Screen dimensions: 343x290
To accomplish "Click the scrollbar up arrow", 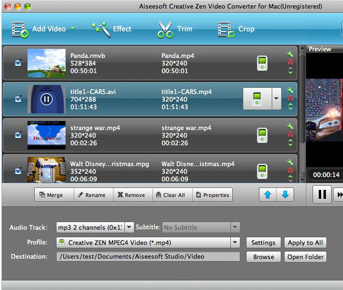I will point(302,48).
